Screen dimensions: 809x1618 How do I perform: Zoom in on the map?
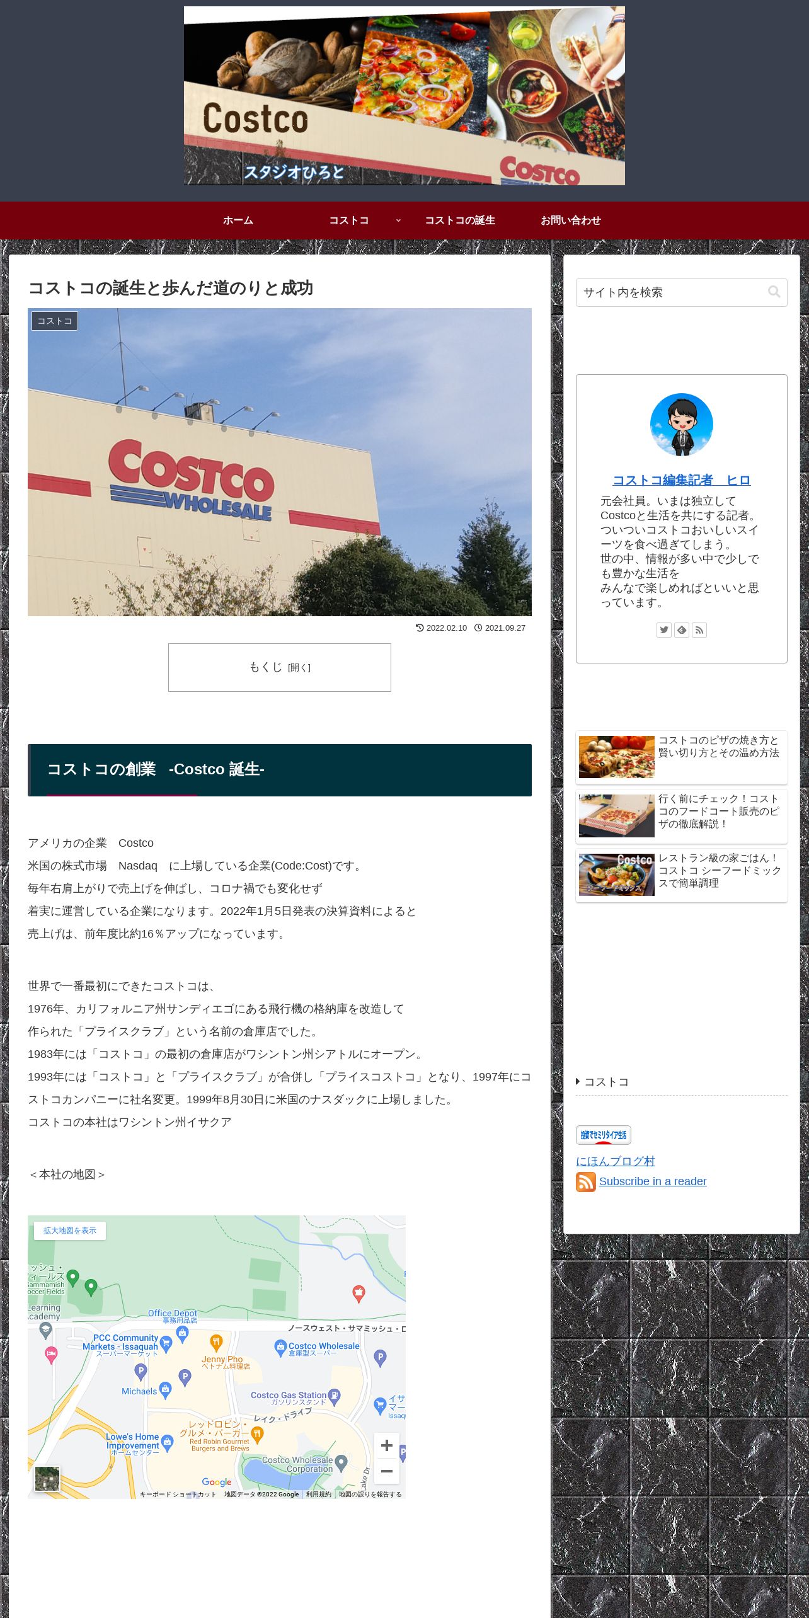point(387,1445)
